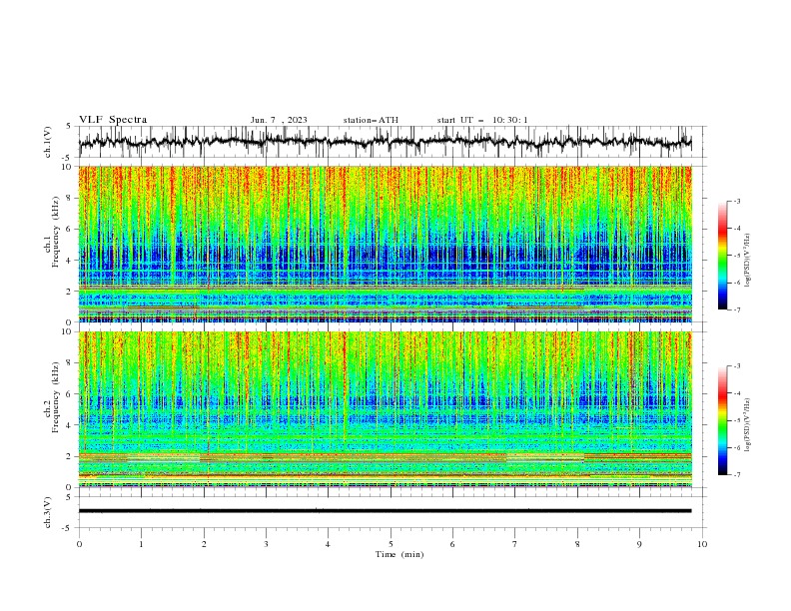Click the '4' tick on ch.2 frequency axis
The height and width of the screenshot is (611, 791).
[x=70, y=425]
